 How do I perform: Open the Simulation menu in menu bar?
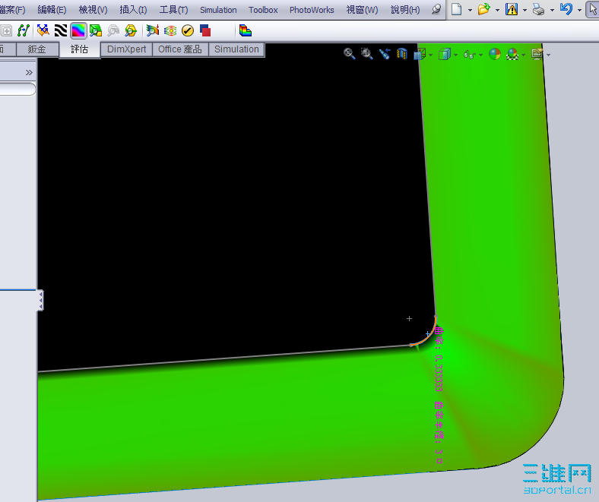tap(218, 10)
